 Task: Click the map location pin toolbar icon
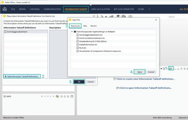(x=118, y=16)
